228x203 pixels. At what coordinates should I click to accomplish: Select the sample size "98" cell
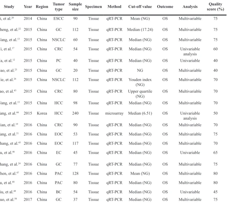75,103
